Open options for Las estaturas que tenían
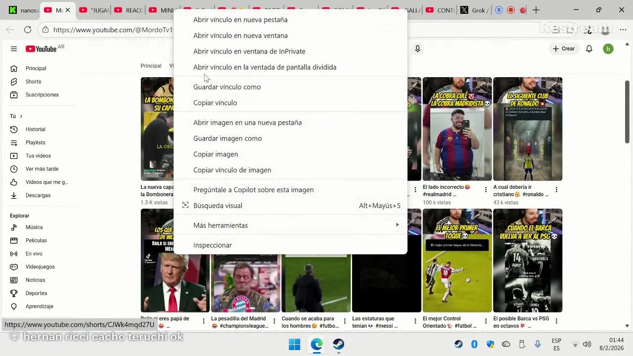 [x=415, y=321]
